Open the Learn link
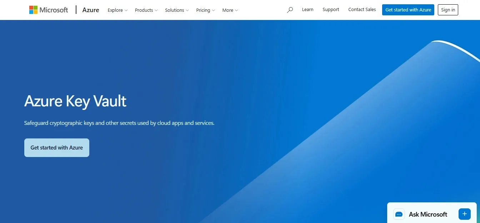480x223 pixels. tap(307, 10)
